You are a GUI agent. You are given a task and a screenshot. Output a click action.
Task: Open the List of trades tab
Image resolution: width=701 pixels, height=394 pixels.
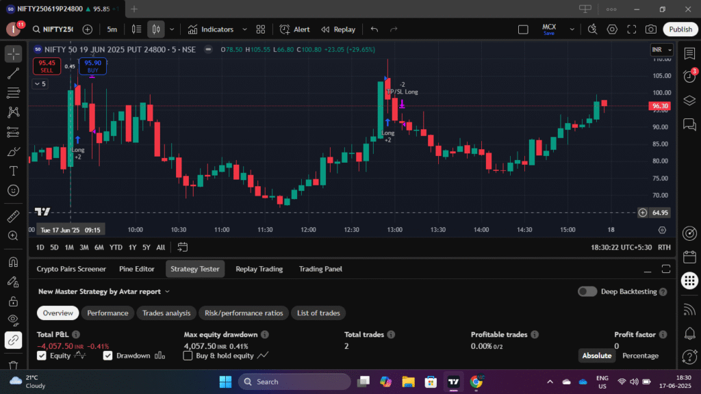click(318, 313)
